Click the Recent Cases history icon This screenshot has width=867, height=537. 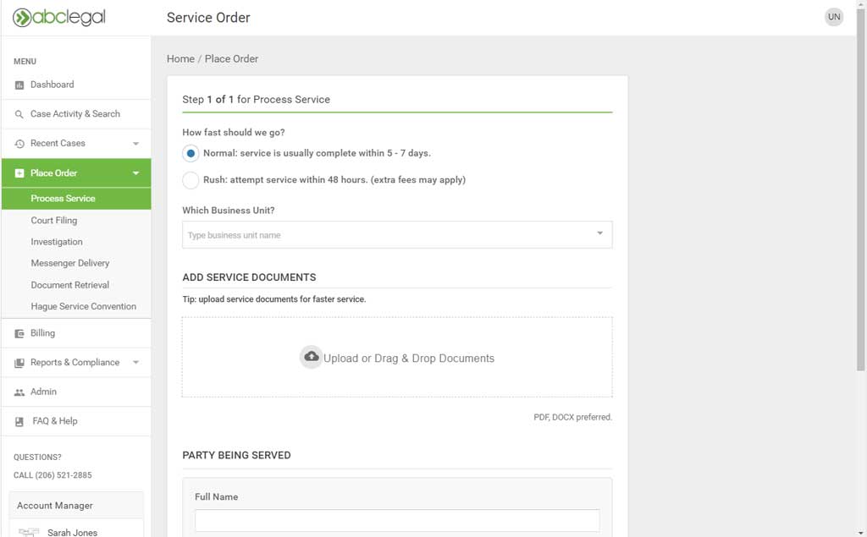pos(19,144)
